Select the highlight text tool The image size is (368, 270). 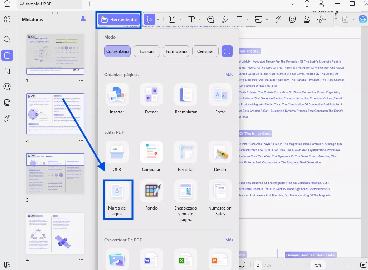click(172, 19)
